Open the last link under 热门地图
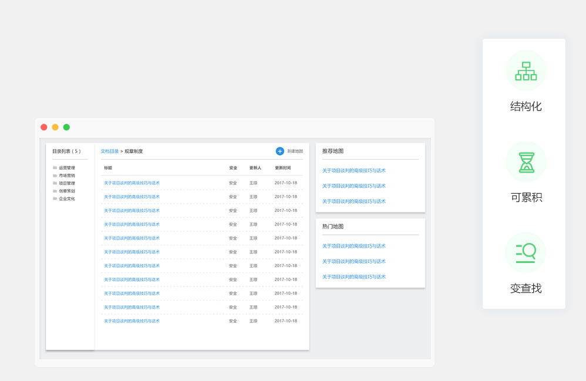 pos(353,277)
